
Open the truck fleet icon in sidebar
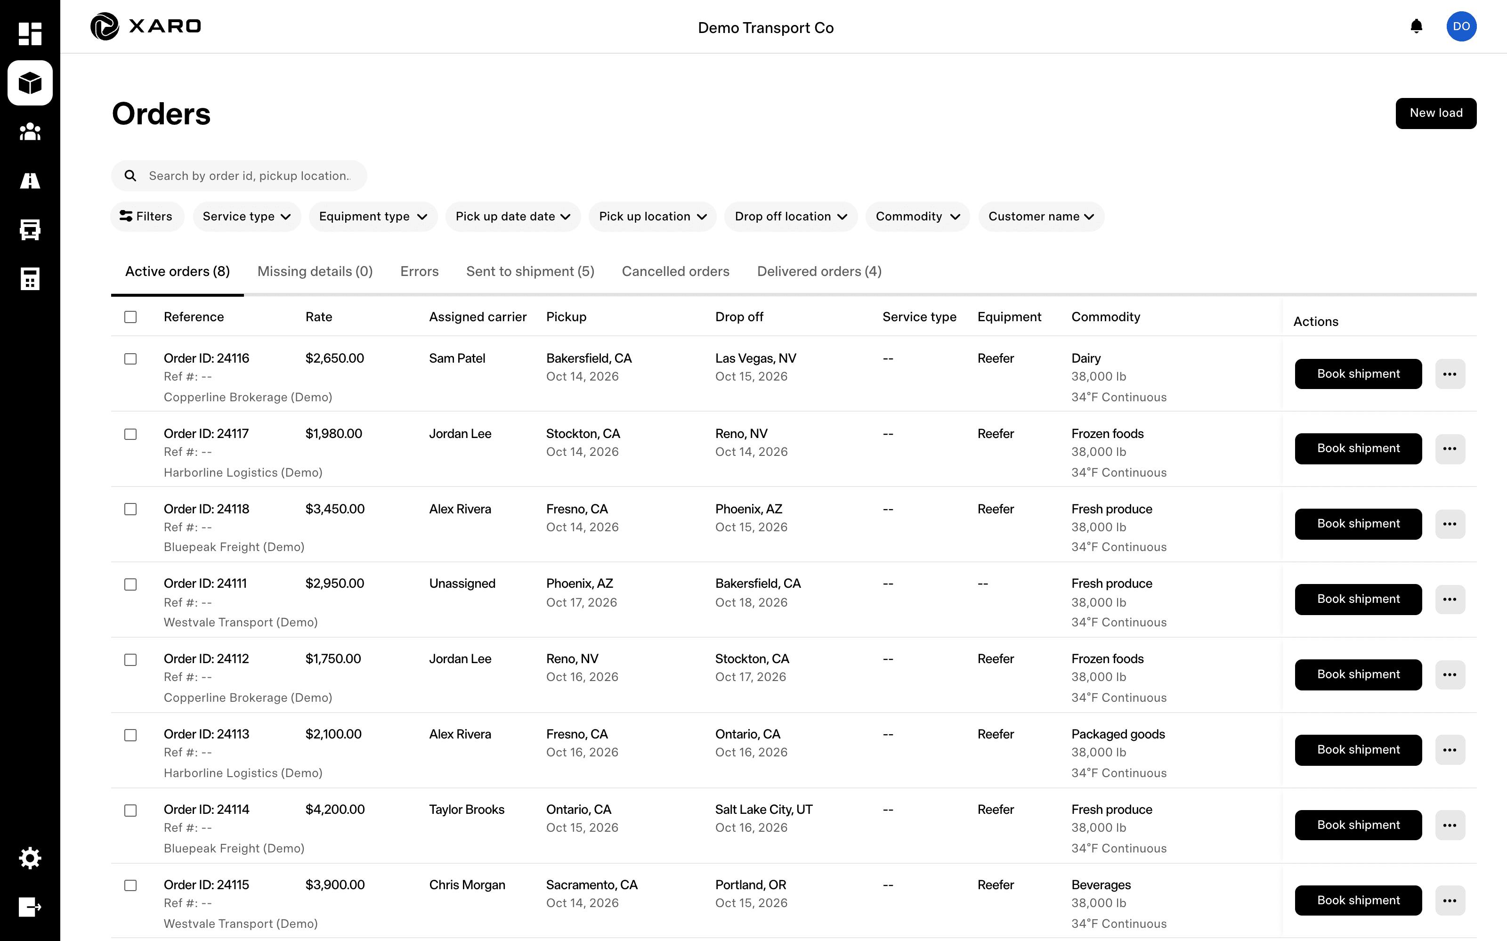pos(30,230)
